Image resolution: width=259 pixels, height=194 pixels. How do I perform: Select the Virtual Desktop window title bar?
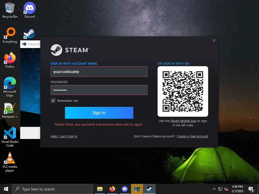click(30, 44)
